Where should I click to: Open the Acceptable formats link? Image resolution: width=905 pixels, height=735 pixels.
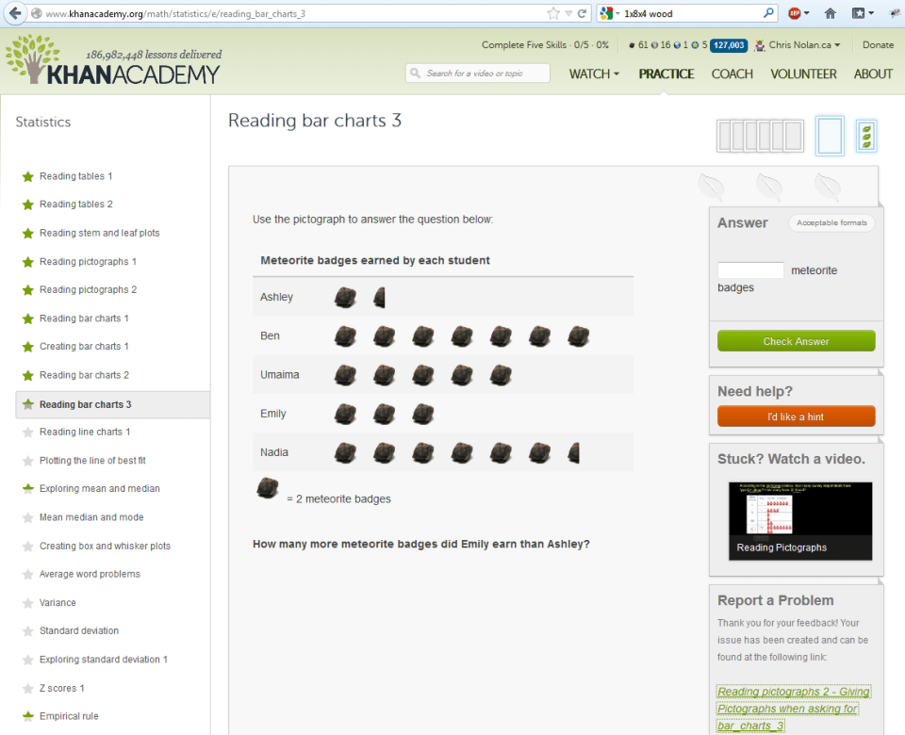(831, 223)
